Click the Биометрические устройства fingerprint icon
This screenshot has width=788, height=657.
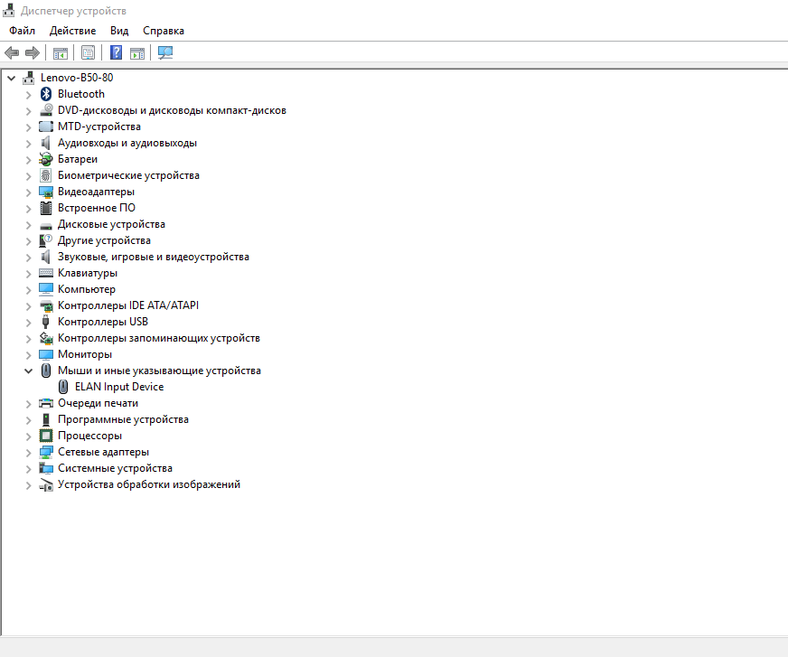tap(46, 175)
